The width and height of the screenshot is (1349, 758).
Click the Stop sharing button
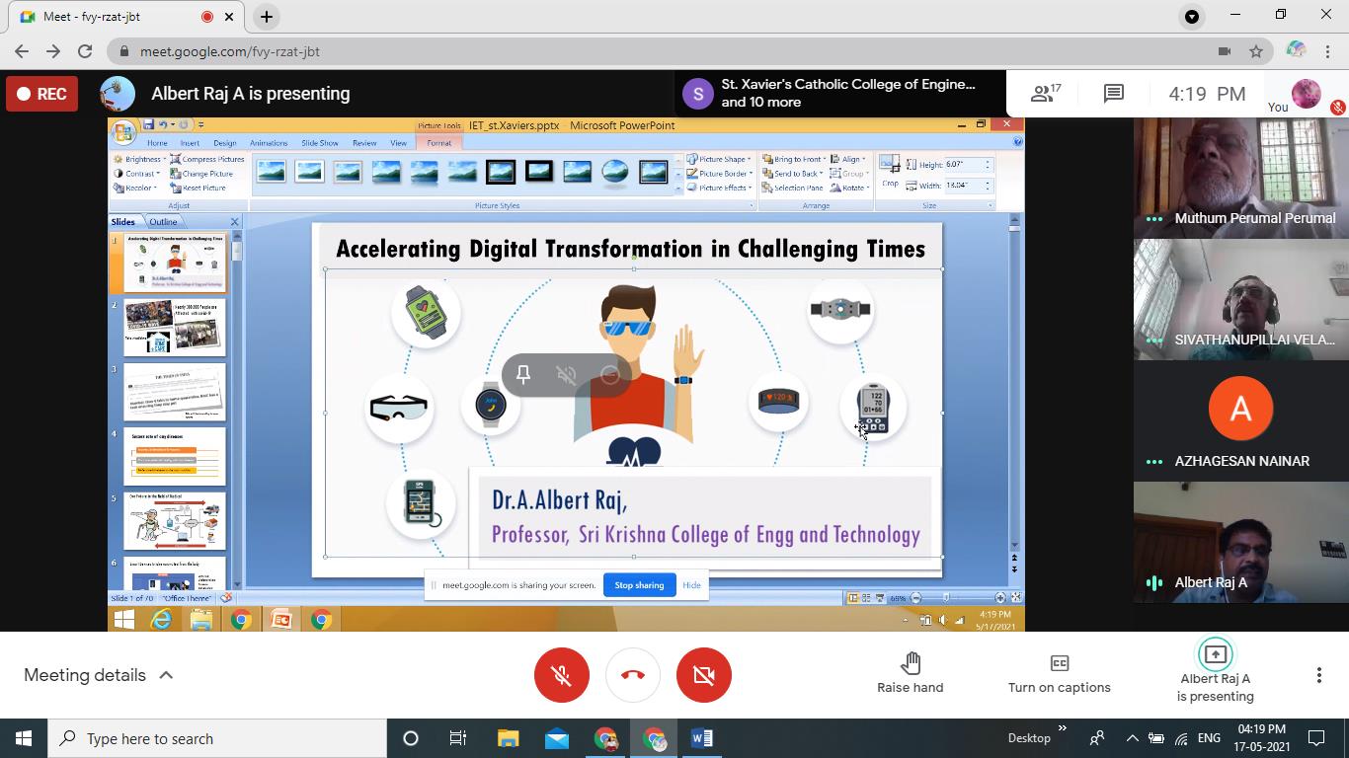click(x=639, y=584)
